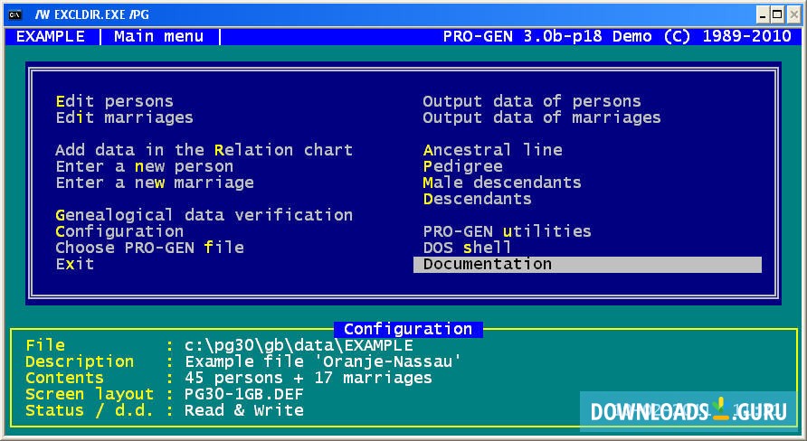Screen dimensions: 807x441
Task: Select Edit marriages menu entry
Action: 125,117
